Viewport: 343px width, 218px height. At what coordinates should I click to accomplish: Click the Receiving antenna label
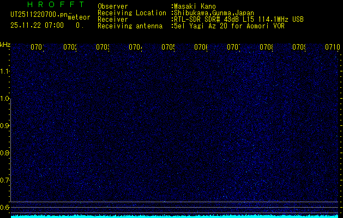pos(130,26)
